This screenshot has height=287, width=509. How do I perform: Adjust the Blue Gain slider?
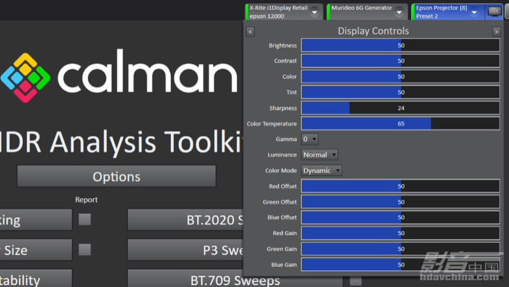[401, 264]
